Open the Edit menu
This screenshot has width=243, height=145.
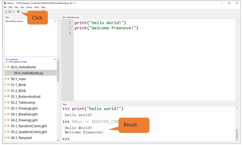click(10, 7)
